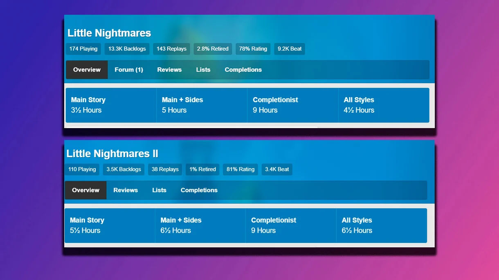Select the 9.2K Beat badge
Image resolution: width=499 pixels, height=280 pixels.
(290, 49)
